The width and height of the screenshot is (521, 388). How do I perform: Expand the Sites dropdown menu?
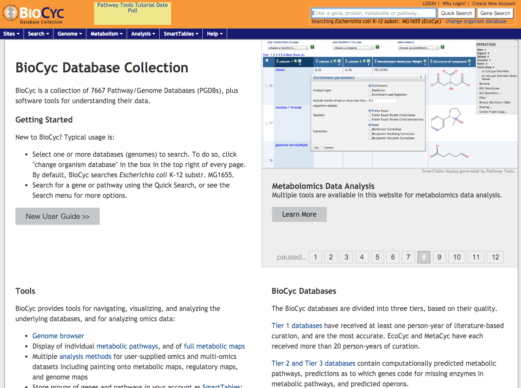coord(12,34)
